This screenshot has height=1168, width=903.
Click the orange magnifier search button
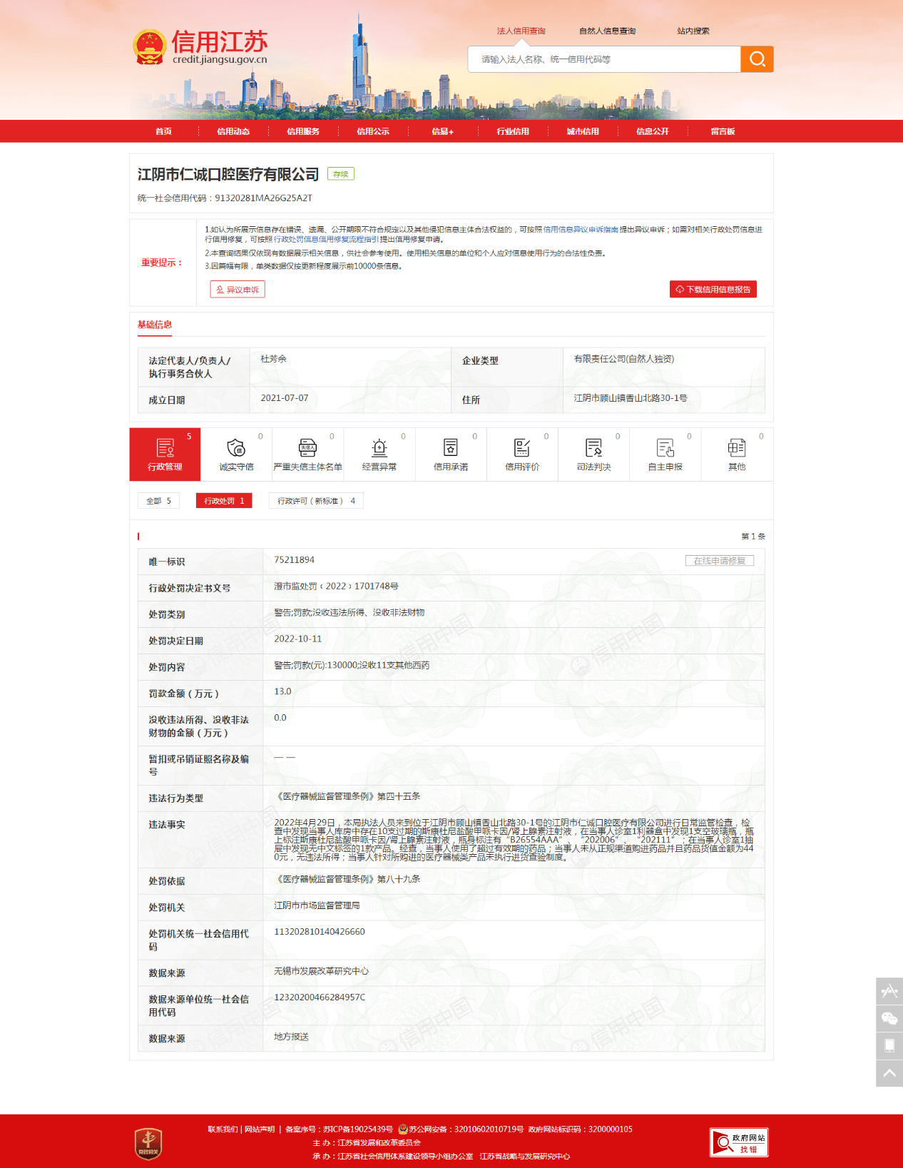[x=757, y=59]
